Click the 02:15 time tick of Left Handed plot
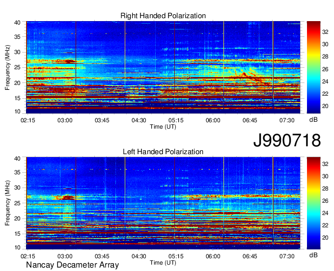Image resolution: width=334 pixels, height=271 pixels. (x=28, y=256)
